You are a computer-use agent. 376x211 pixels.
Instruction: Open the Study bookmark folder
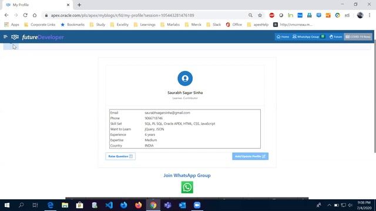click(98, 25)
